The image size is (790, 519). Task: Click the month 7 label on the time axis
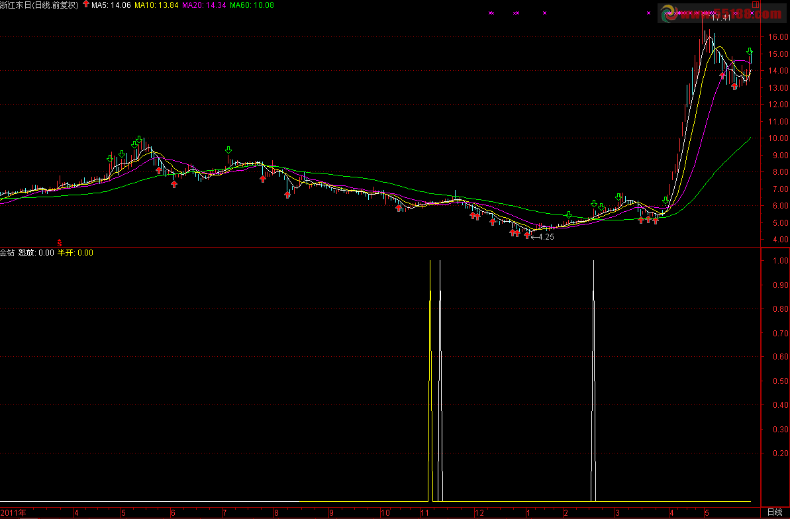click(x=224, y=513)
